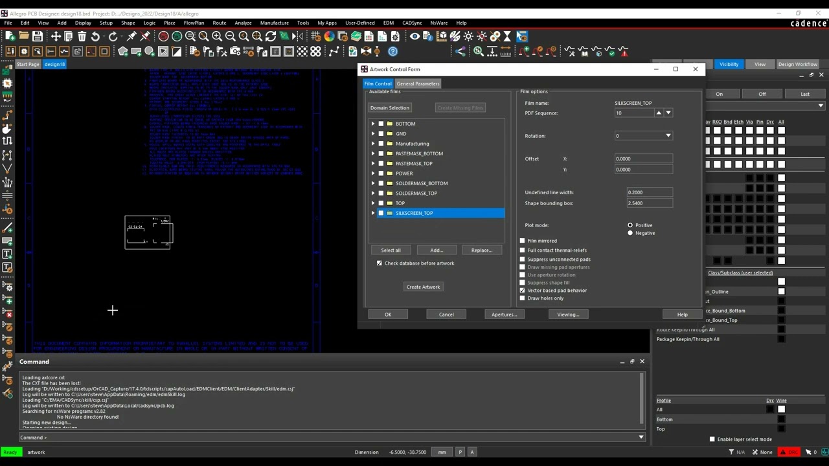Enable layer select mode checkbox
This screenshot has width=829, height=466.
(712, 439)
